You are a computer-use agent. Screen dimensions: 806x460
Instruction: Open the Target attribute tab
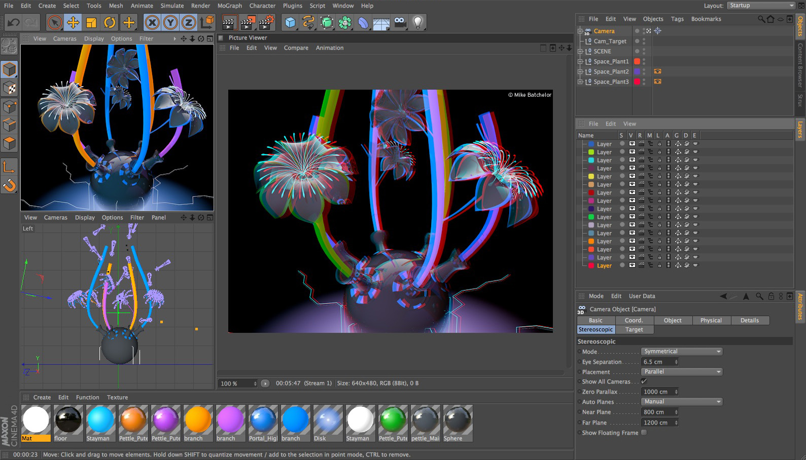click(634, 329)
